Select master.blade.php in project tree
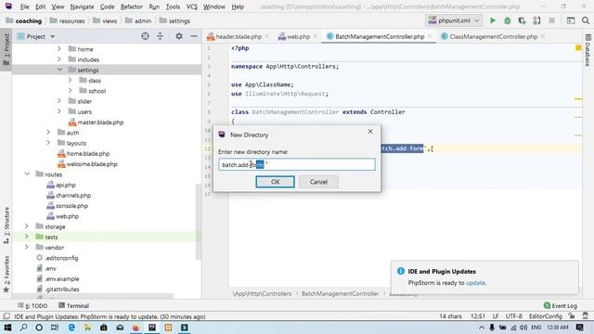594x334 pixels. tap(100, 122)
